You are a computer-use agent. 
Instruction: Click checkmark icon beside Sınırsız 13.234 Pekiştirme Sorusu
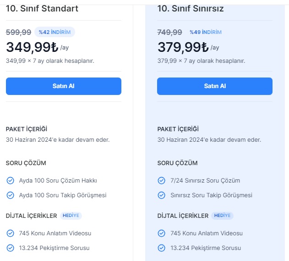[x=162, y=248]
